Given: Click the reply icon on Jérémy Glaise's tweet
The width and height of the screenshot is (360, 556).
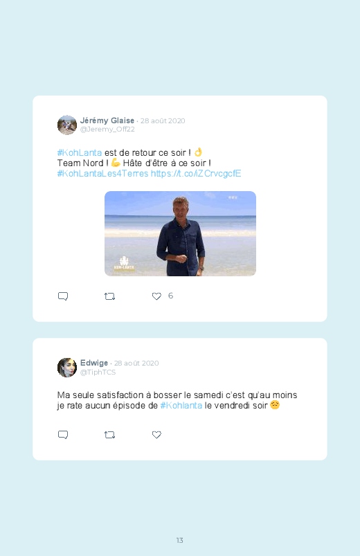Looking at the screenshot, I should (x=63, y=296).
